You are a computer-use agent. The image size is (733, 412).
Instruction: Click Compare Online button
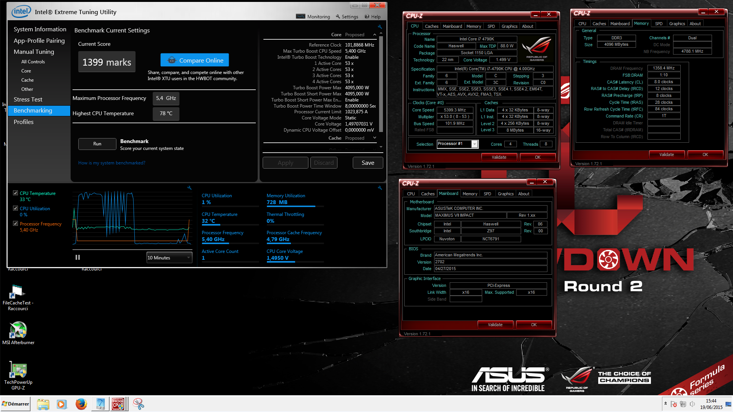194,60
